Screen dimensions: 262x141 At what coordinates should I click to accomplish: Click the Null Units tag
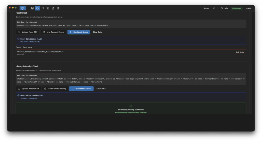click(x=240, y=52)
